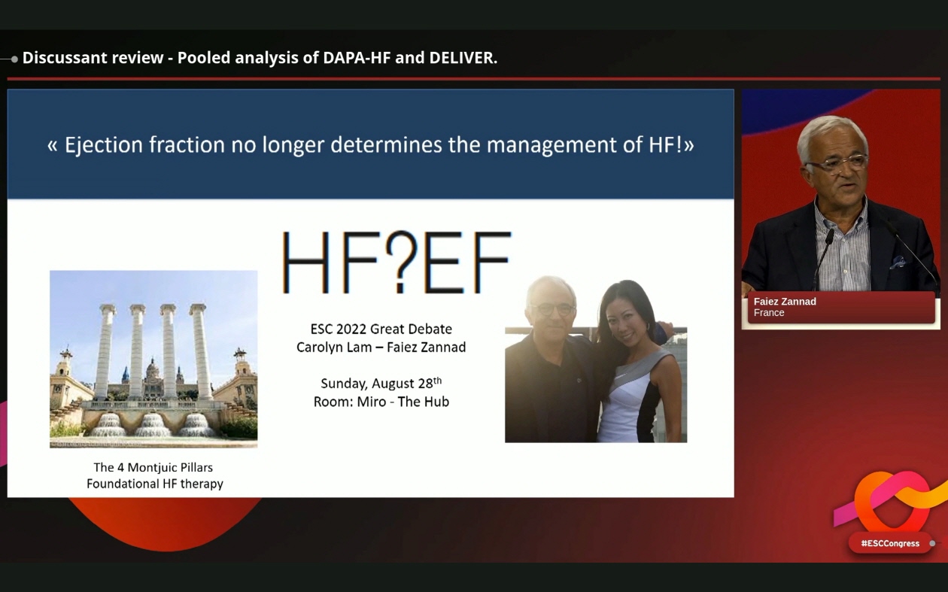Click the "The 4 Montjuic Pillars" caption
This screenshot has height=592, width=948.
153,467
